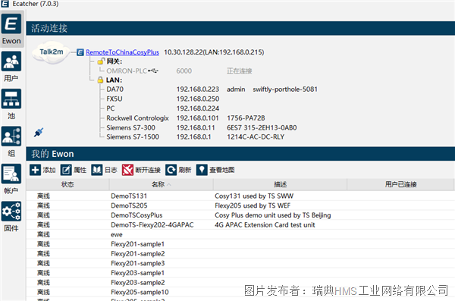Select the ewe row
The width and height of the screenshot is (455, 301).
(240, 234)
